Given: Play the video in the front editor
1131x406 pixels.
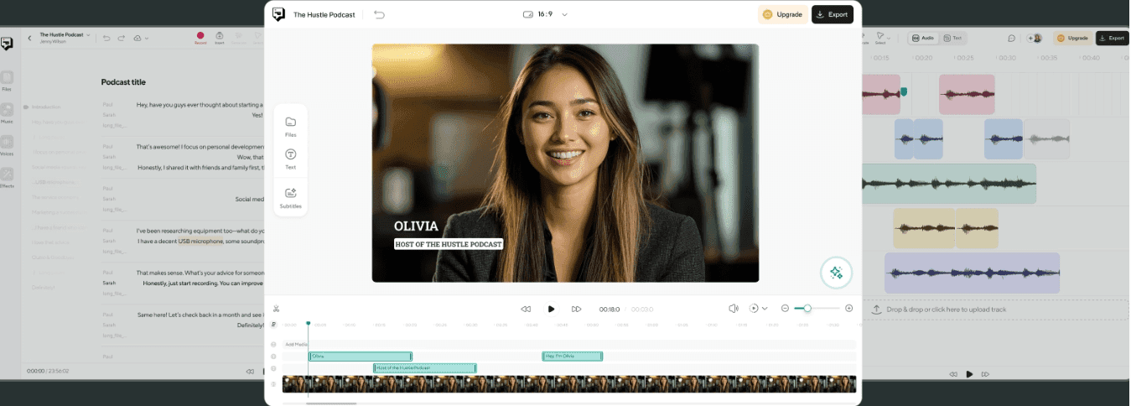Looking at the screenshot, I should (x=551, y=309).
